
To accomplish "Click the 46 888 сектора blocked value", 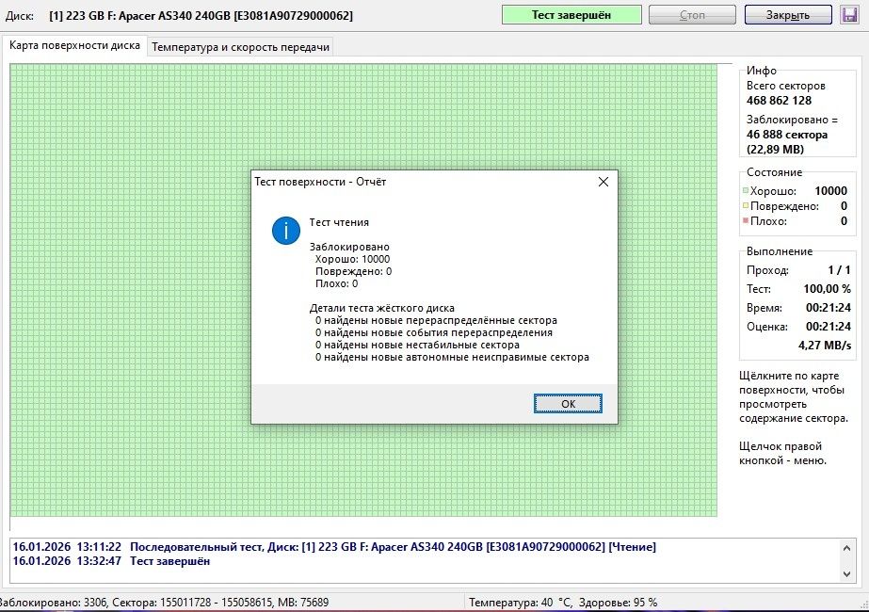I will pos(786,134).
